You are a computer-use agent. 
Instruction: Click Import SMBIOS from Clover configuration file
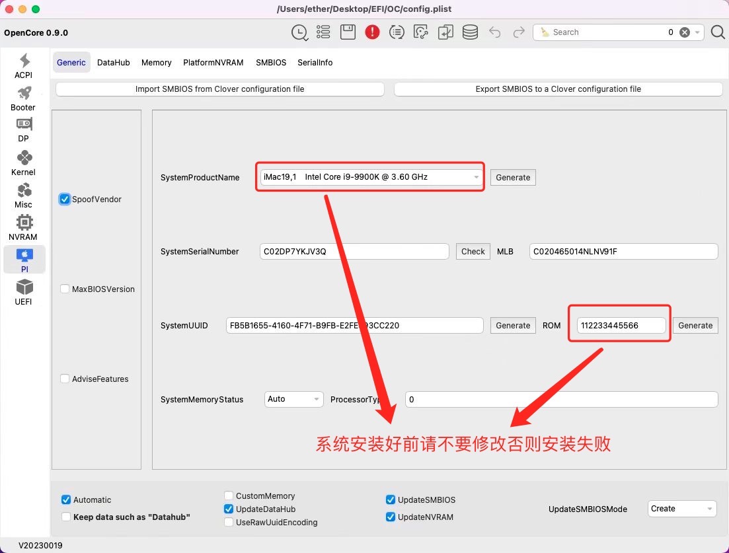219,89
